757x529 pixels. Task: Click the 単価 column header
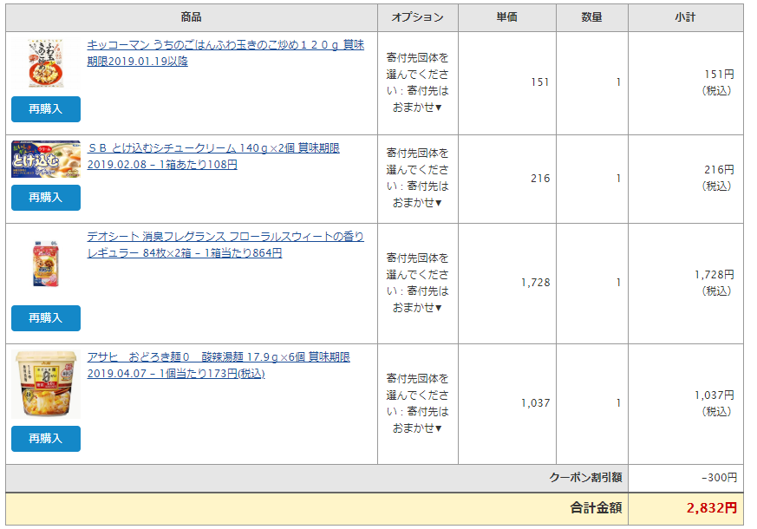click(x=507, y=17)
